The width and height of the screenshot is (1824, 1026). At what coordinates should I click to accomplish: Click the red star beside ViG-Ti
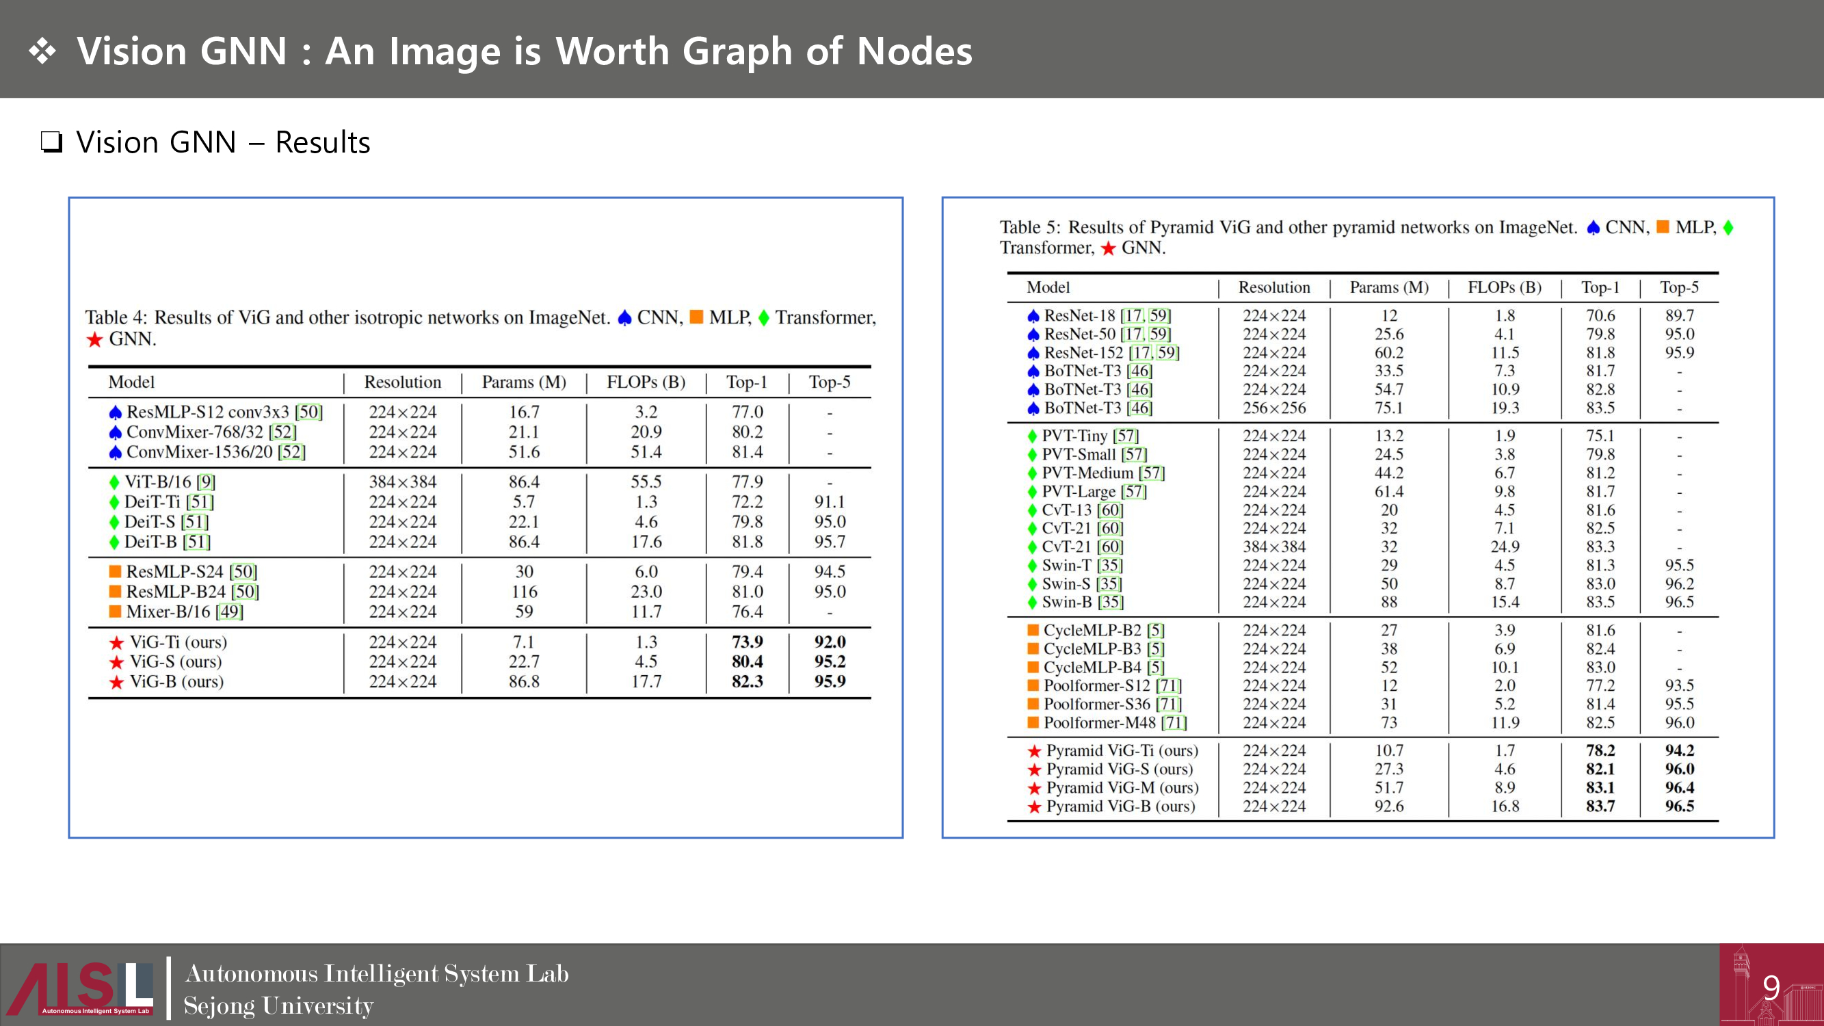point(116,643)
